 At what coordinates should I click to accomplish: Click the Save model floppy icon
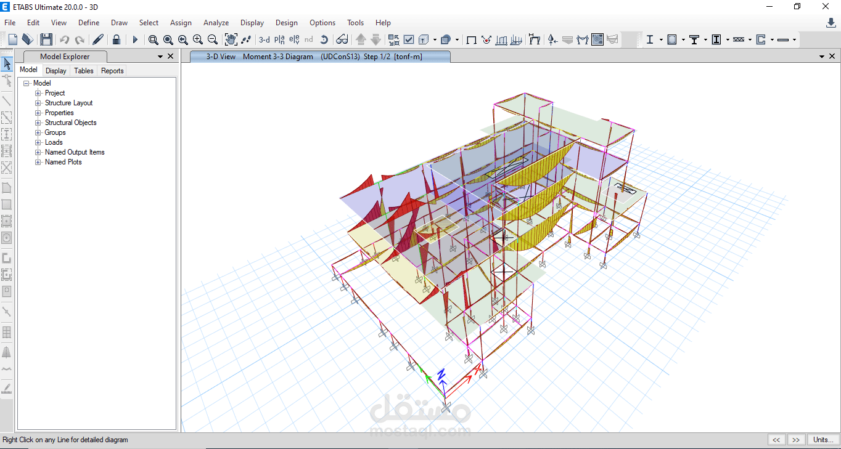click(x=46, y=39)
